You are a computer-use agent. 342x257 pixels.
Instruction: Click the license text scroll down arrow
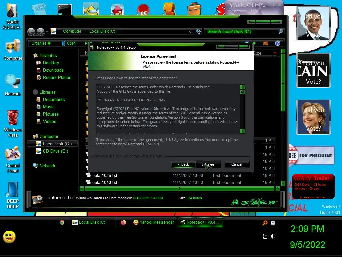(x=242, y=131)
